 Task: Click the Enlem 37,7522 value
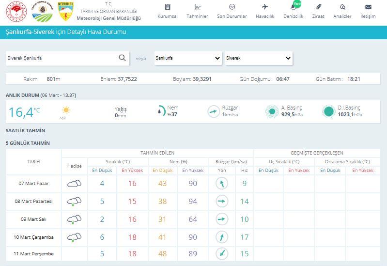point(127,79)
